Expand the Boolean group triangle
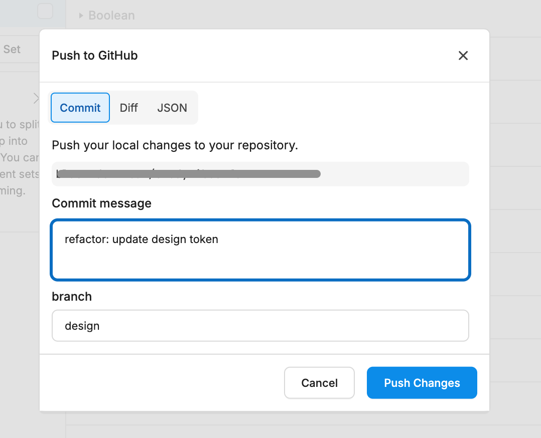Image resolution: width=541 pixels, height=438 pixels. coord(81,16)
